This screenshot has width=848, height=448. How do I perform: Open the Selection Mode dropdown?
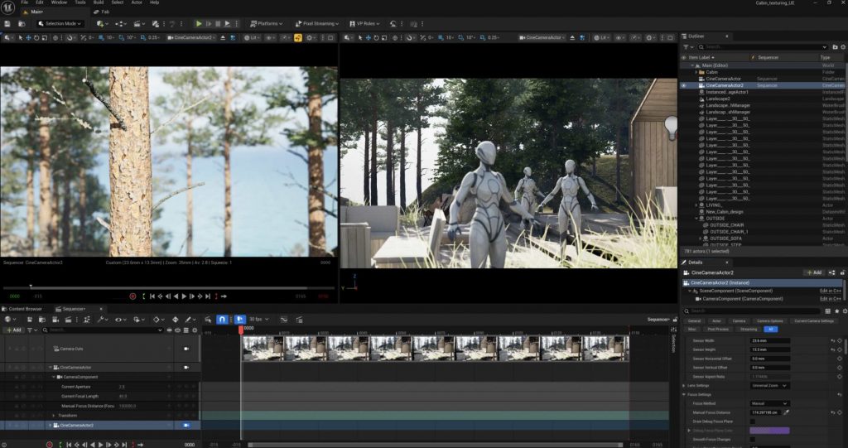click(x=62, y=23)
